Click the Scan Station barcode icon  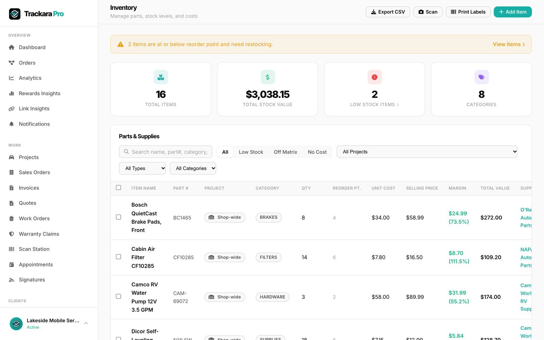[12, 249]
